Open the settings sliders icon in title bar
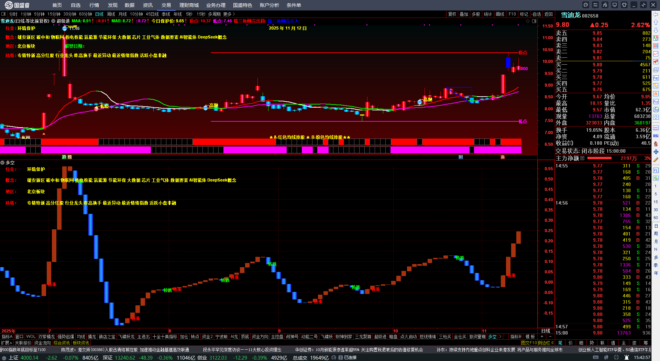 pos(595,5)
